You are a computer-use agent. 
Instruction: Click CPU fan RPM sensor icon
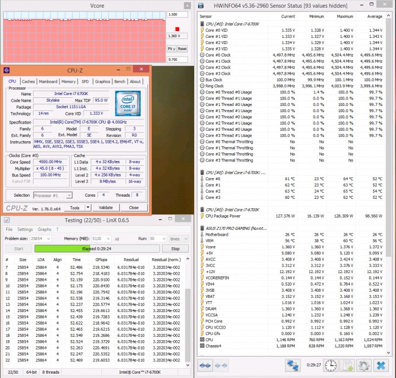click(x=202, y=340)
